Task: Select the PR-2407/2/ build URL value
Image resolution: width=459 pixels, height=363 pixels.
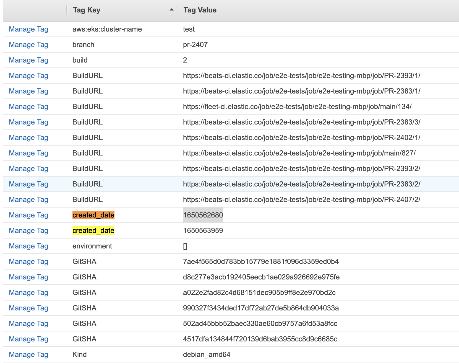Action: [302, 199]
